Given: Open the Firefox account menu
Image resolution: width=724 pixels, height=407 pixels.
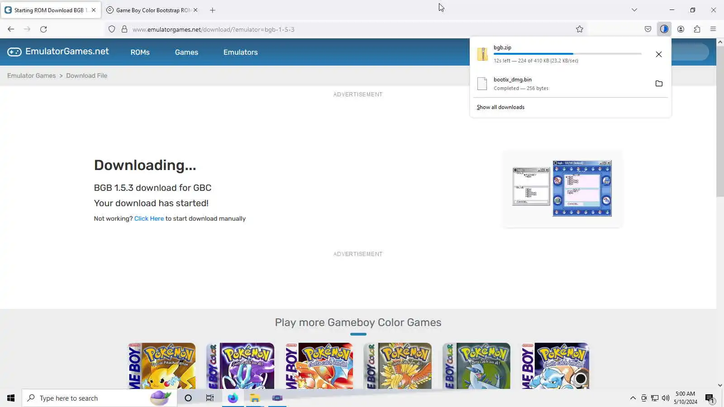Looking at the screenshot, I should pyautogui.click(x=681, y=29).
